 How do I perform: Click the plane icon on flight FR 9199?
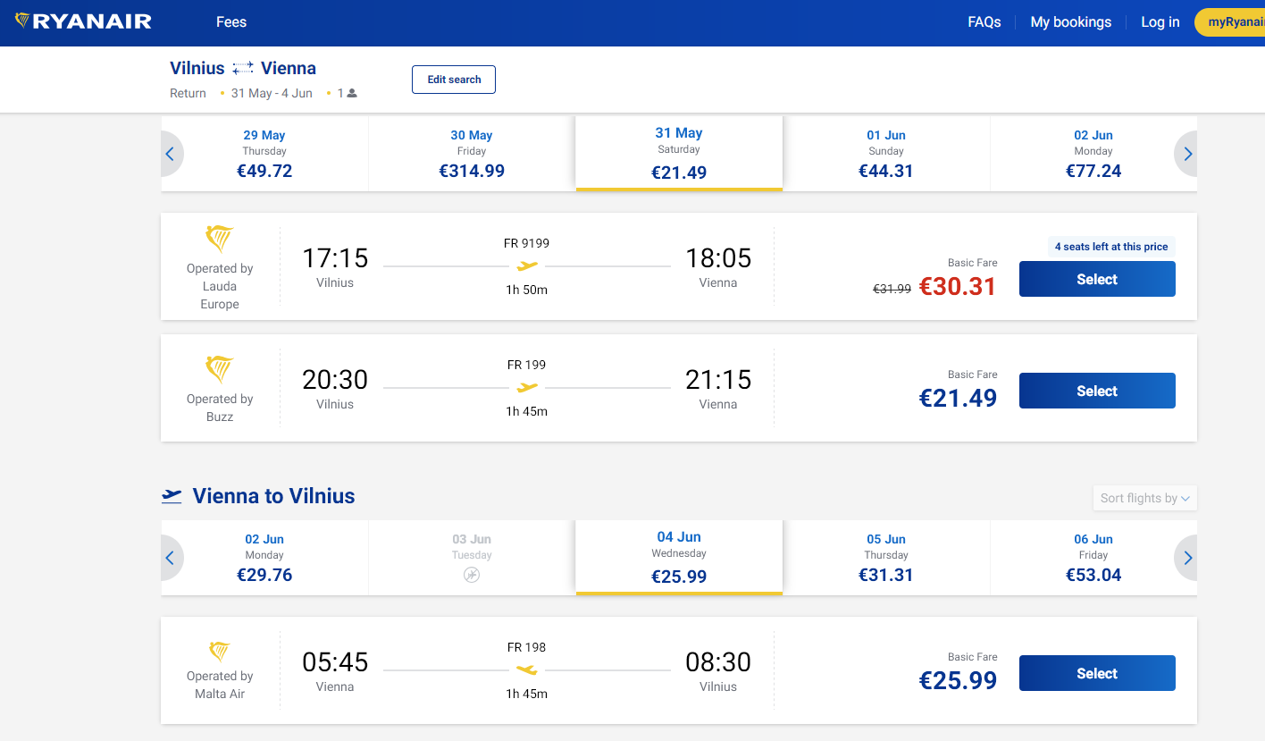click(x=527, y=266)
